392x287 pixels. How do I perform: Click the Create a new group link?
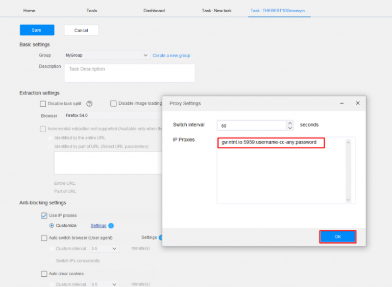click(171, 56)
